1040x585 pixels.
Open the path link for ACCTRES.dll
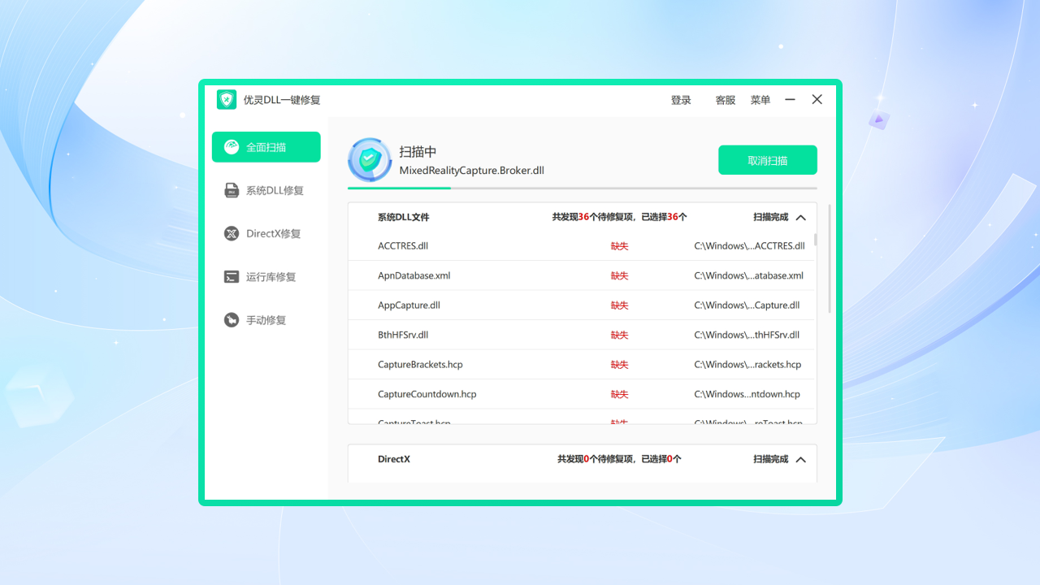(748, 245)
